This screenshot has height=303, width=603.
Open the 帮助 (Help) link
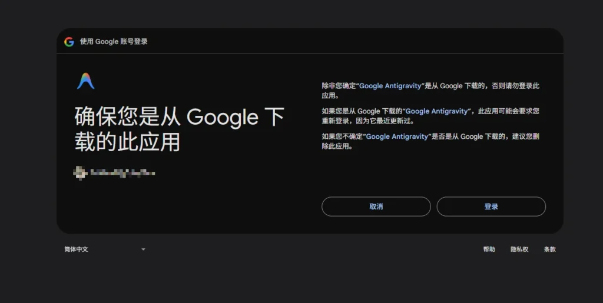pos(489,249)
